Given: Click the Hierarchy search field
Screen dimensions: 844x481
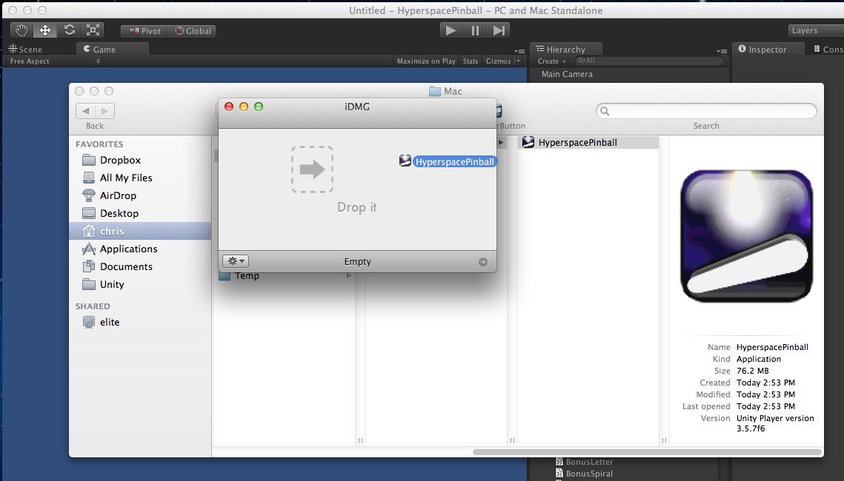Looking at the screenshot, I should pyautogui.click(x=649, y=61).
